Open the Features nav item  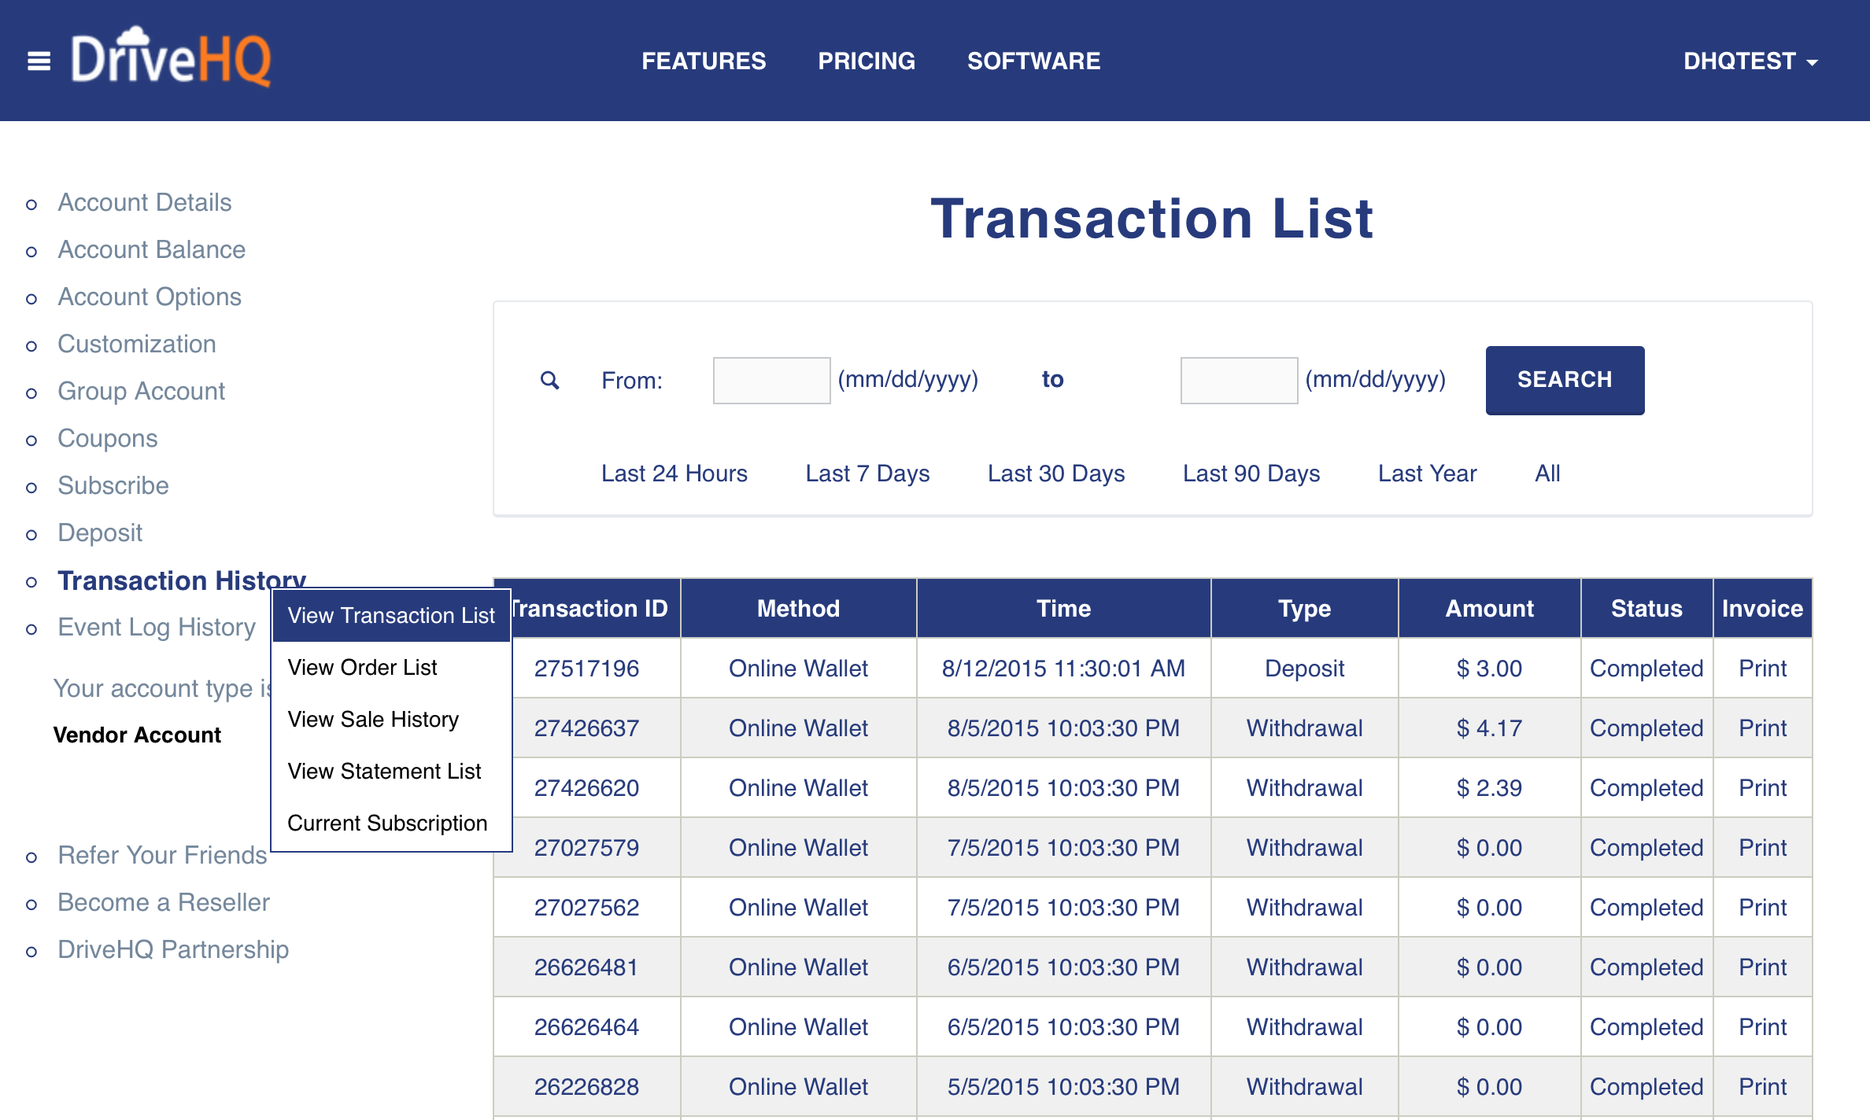point(703,61)
